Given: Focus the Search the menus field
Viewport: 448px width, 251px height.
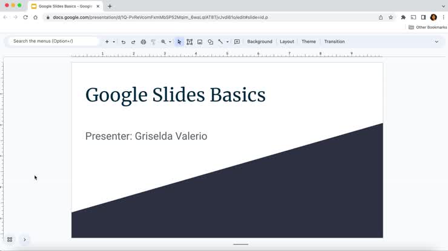Looking at the screenshot, I should [54, 41].
